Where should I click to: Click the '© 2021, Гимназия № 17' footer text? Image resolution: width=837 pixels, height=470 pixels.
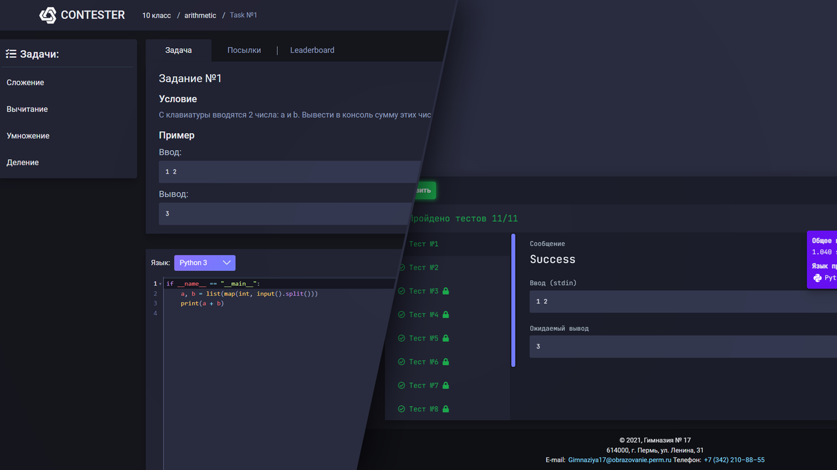click(x=655, y=441)
